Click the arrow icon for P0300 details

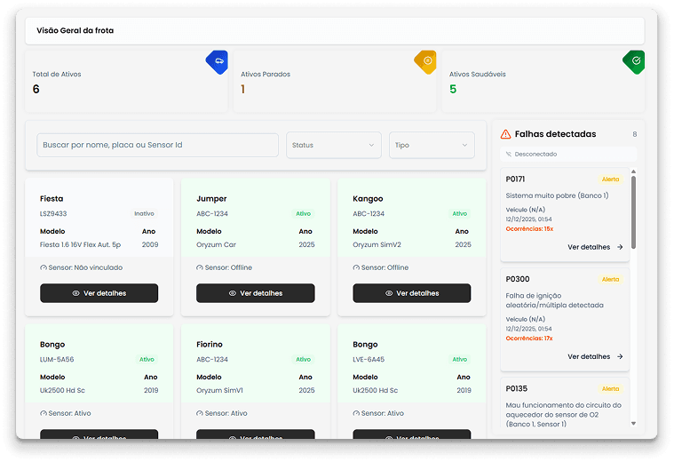620,356
